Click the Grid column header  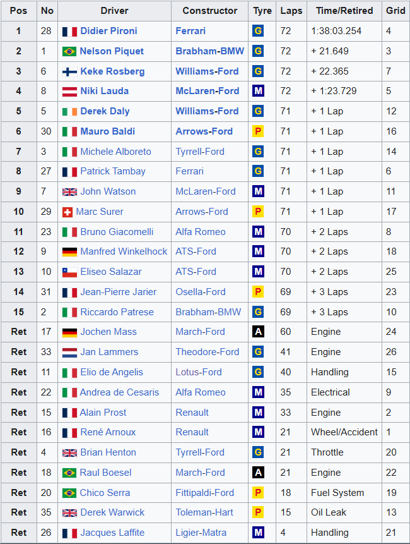tap(395, 11)
